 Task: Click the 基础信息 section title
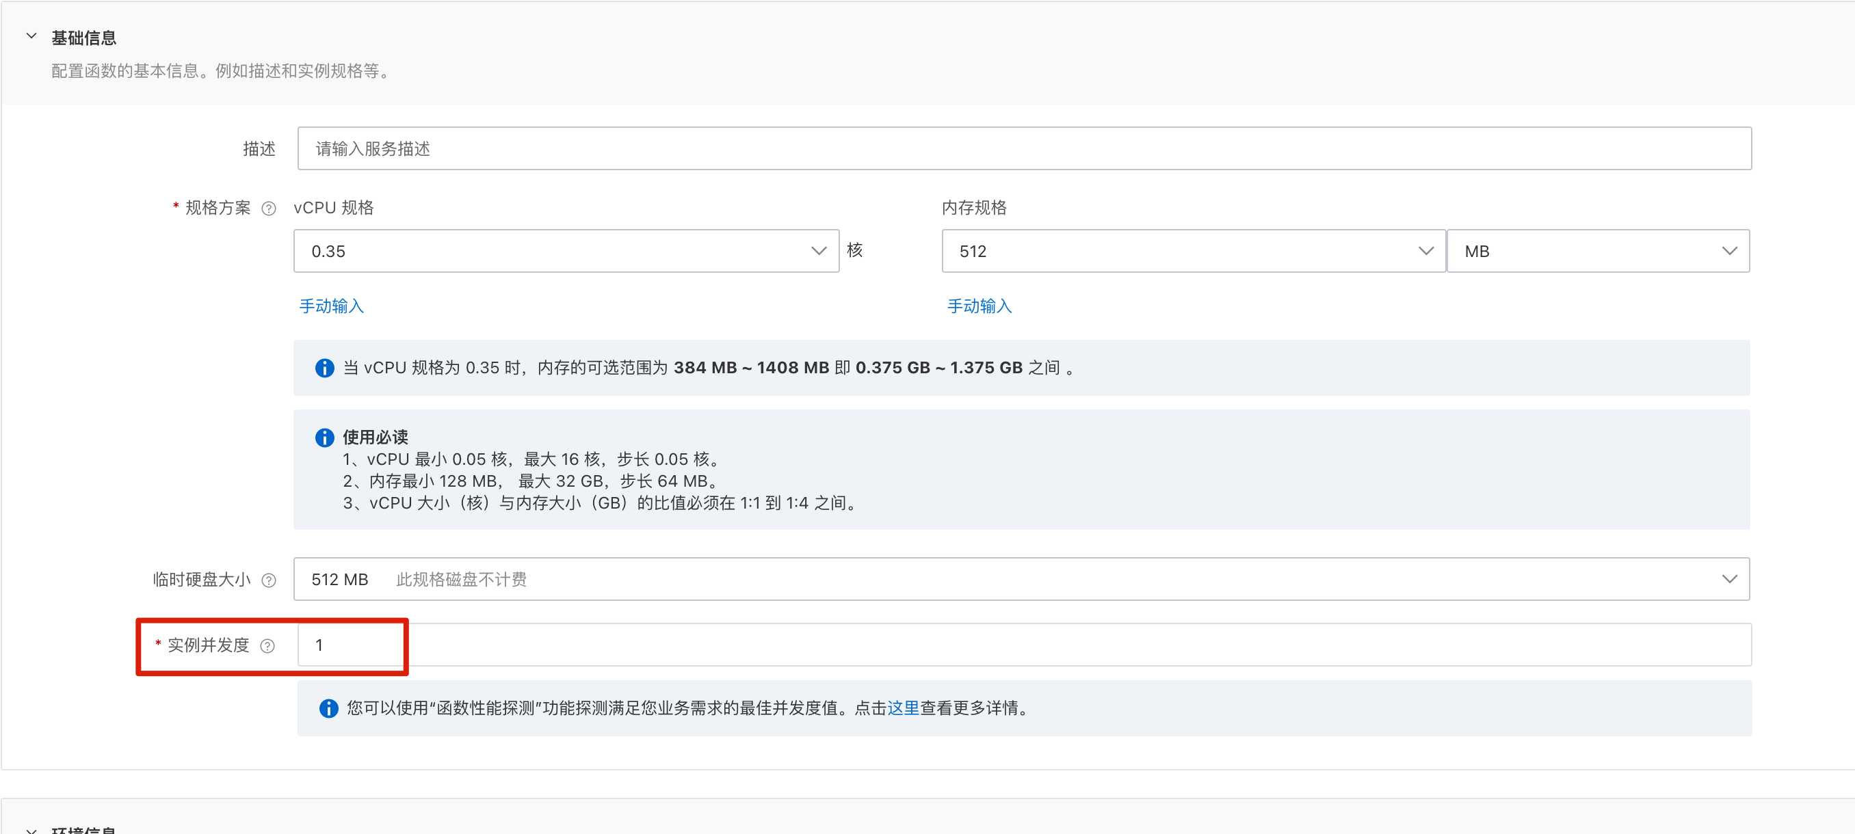pyautogui.click(x=83, y=38)
